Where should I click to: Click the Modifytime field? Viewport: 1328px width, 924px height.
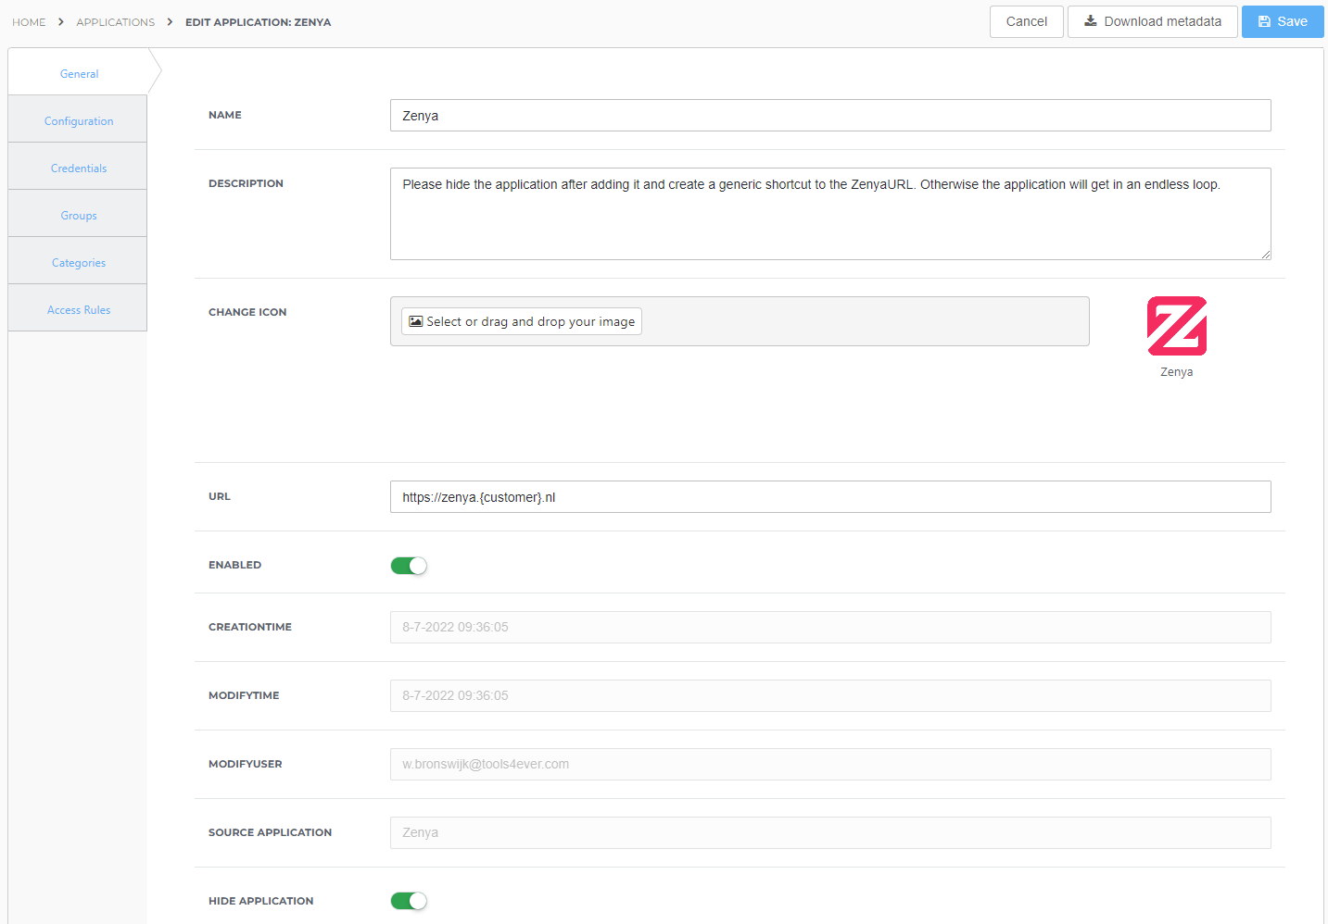(830, 695)
